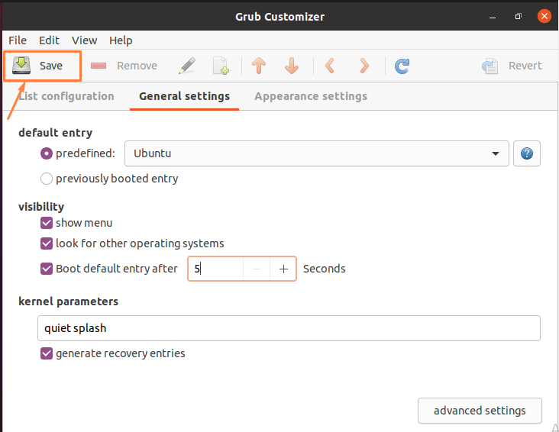Maximize the Grub Customizer window
The image size is (559, 432).
tap(518, 16)
